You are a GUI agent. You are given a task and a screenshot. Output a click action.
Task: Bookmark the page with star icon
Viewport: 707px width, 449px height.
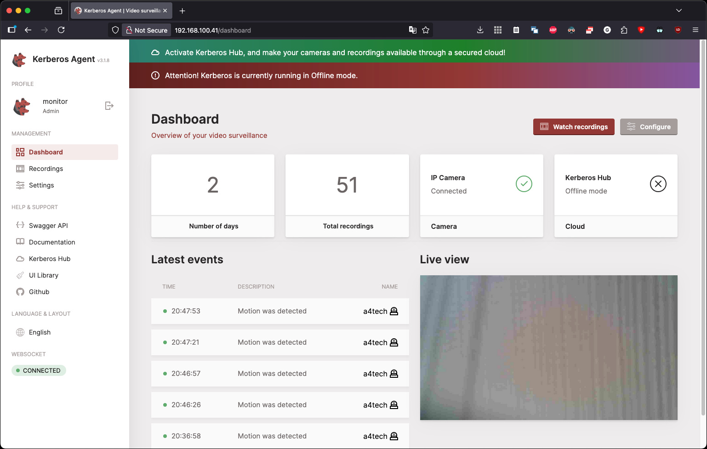[x=426, y=30]
